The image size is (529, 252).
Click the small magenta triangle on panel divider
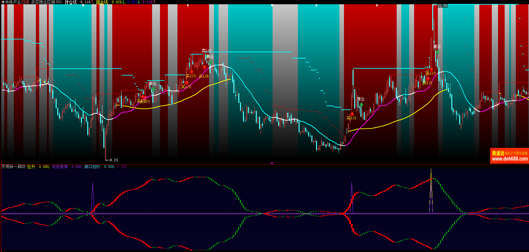[x=272, y=163]
